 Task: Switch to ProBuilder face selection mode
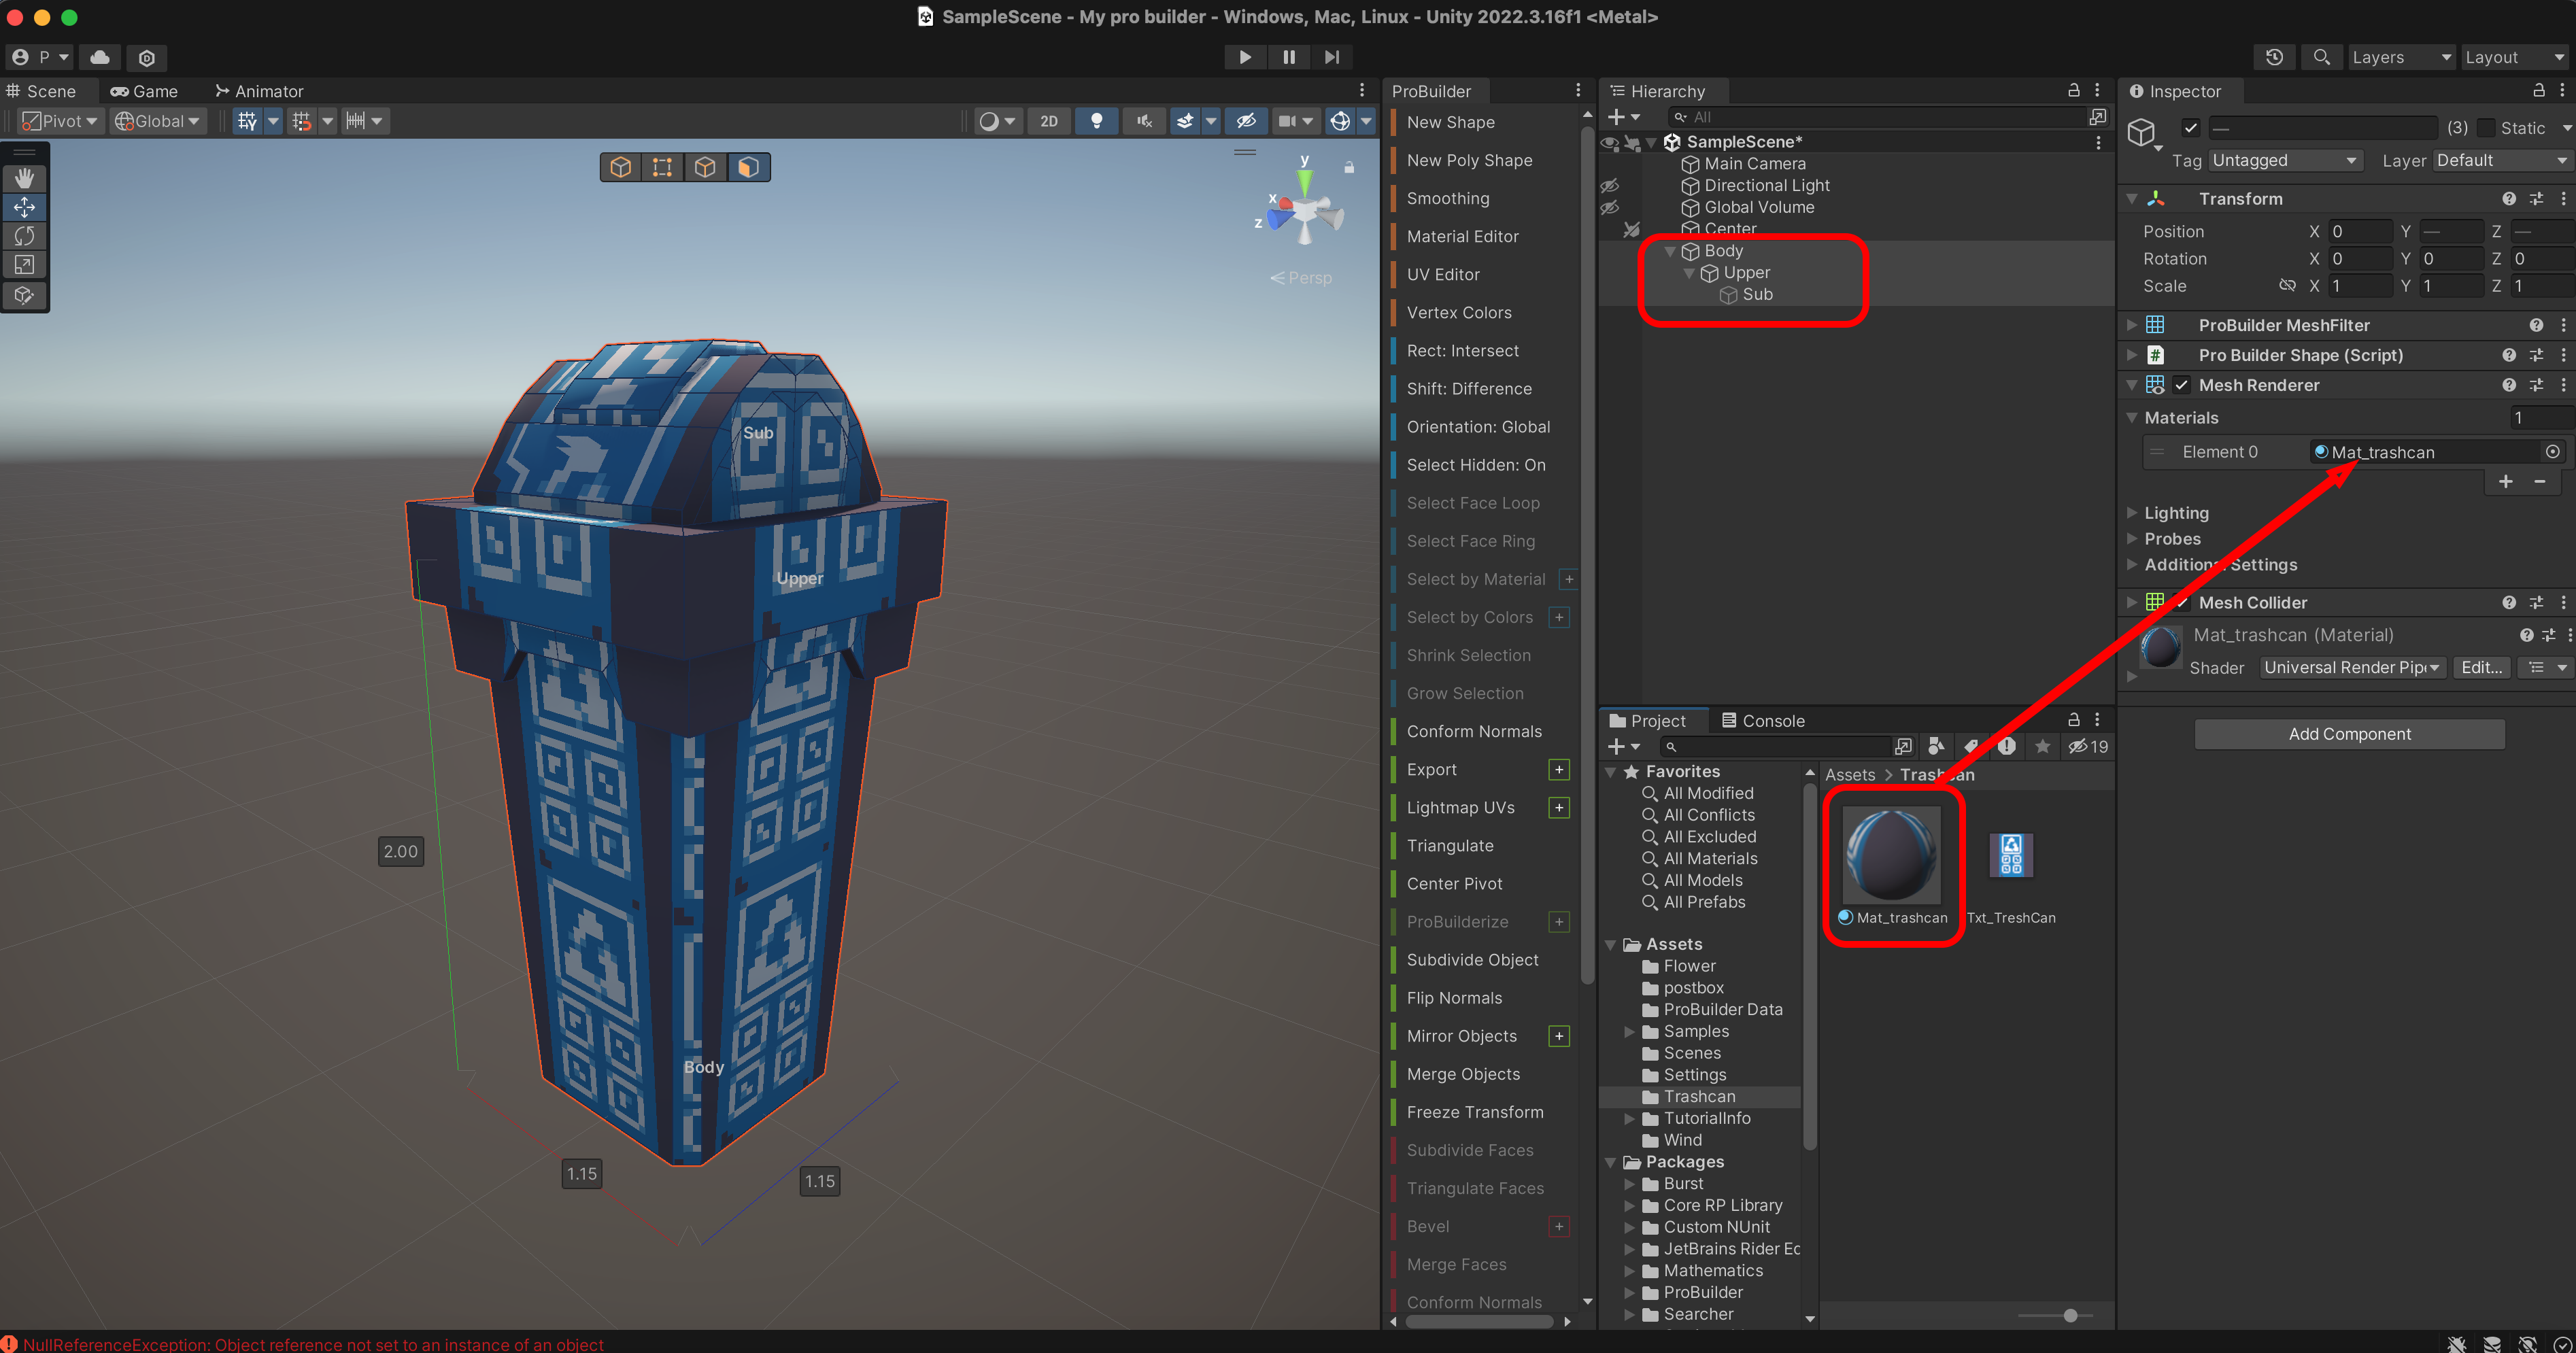pyautogui.click(x=748, y=167)
